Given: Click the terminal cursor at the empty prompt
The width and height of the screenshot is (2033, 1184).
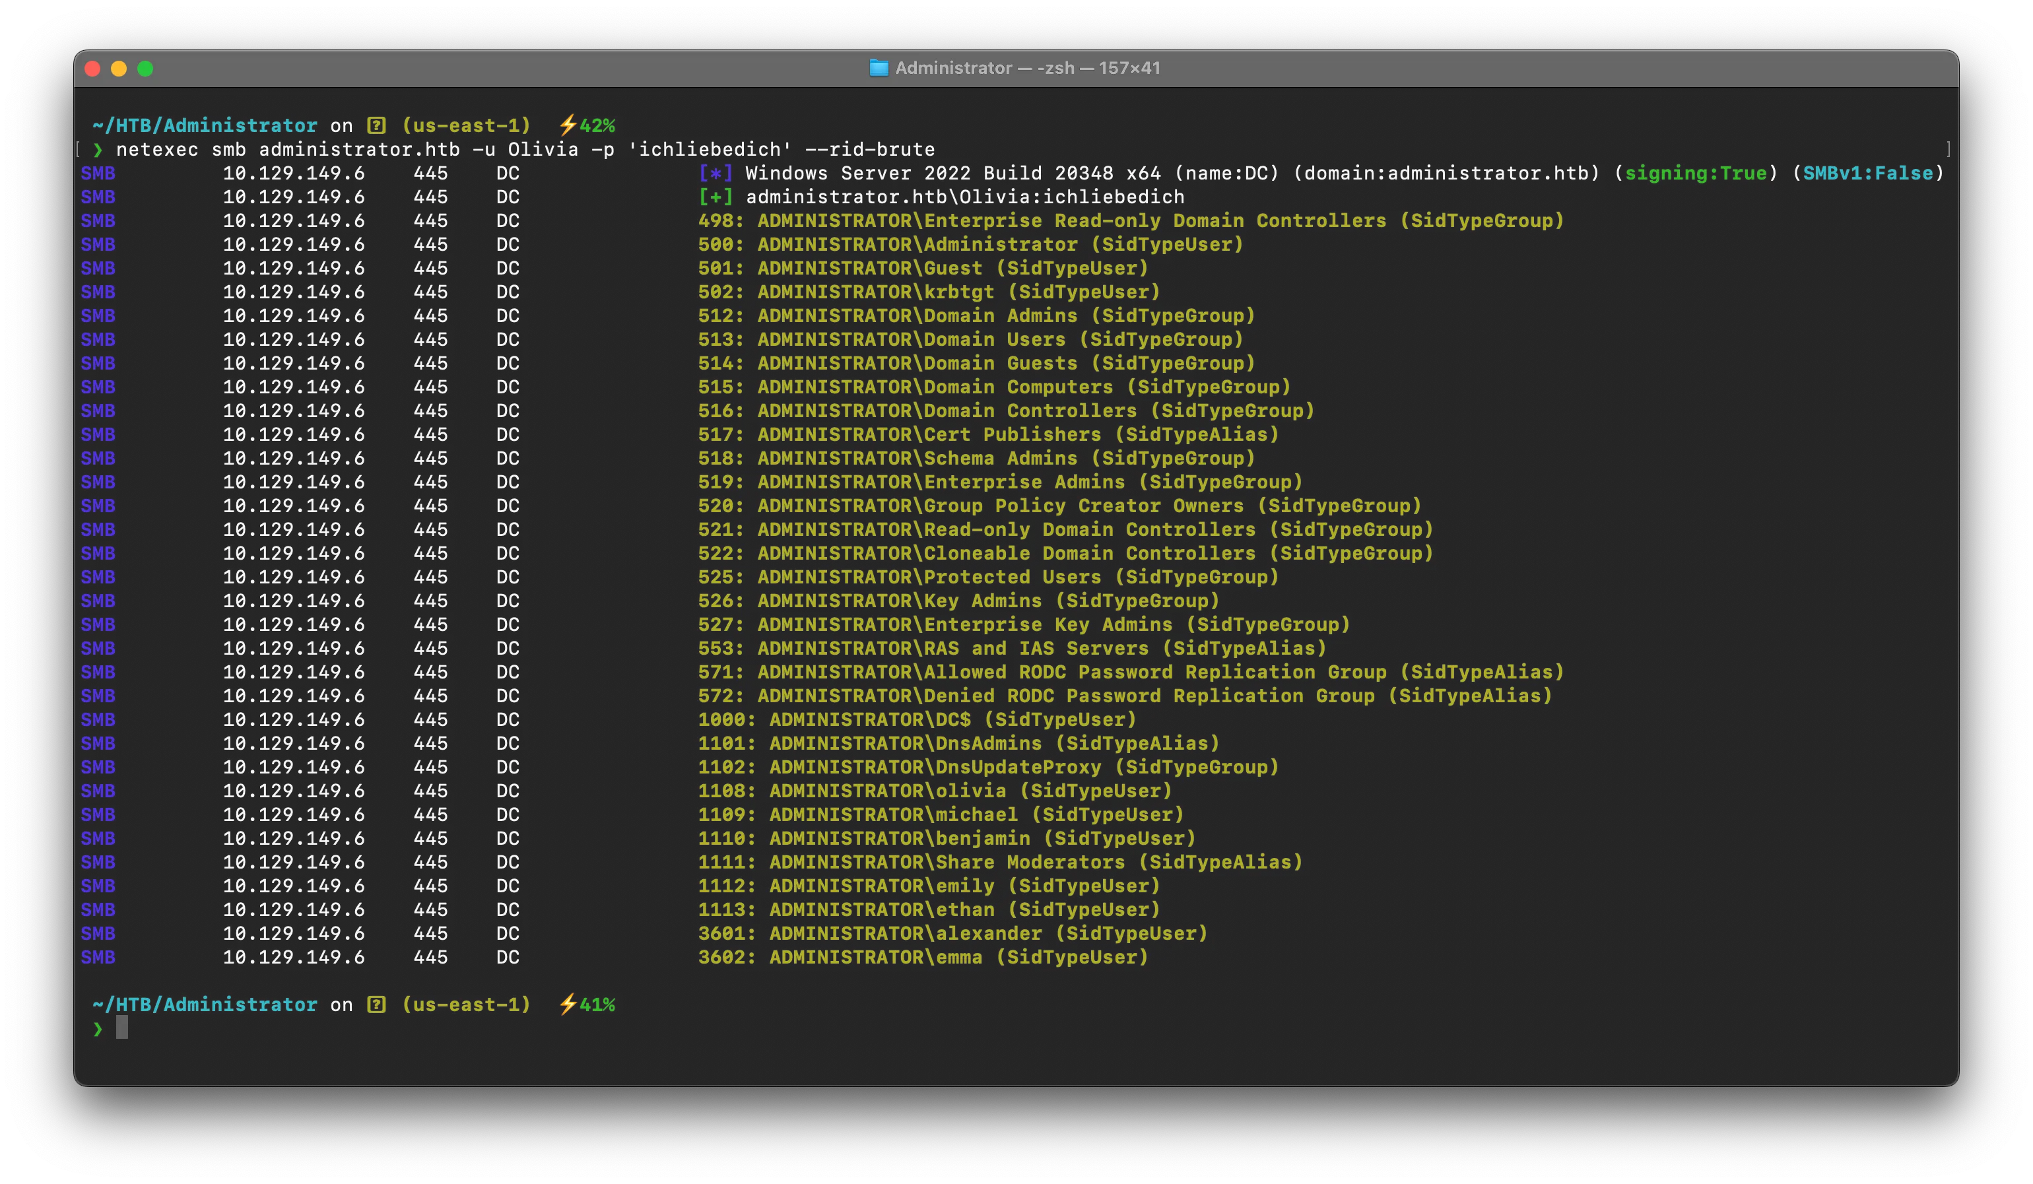Looking at the screenshot, I should [122, 1028].
